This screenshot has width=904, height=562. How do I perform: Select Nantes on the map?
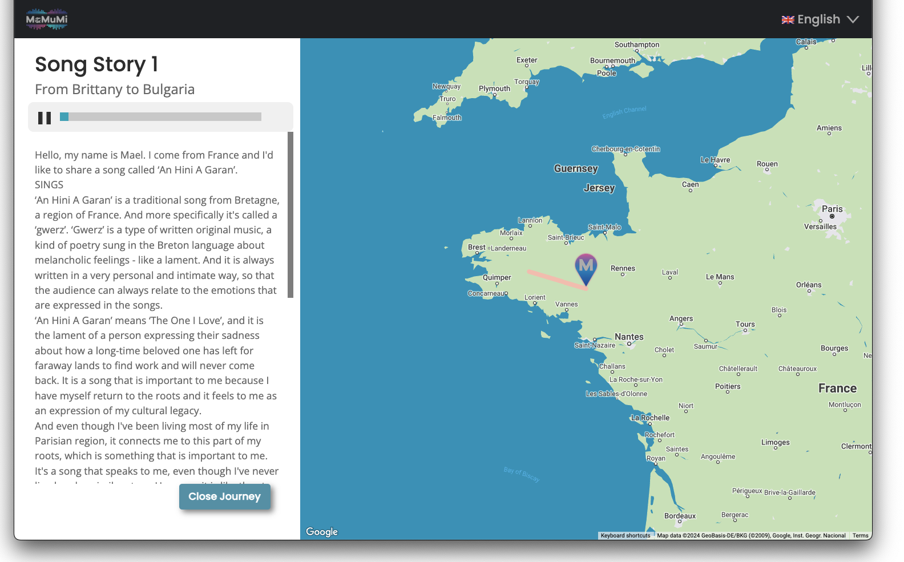(629, 337)
